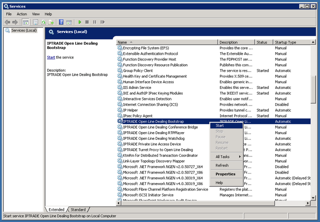Click Disabled startup type for Internet Connection Sharing
320x222 pixels.
[281, 105]
